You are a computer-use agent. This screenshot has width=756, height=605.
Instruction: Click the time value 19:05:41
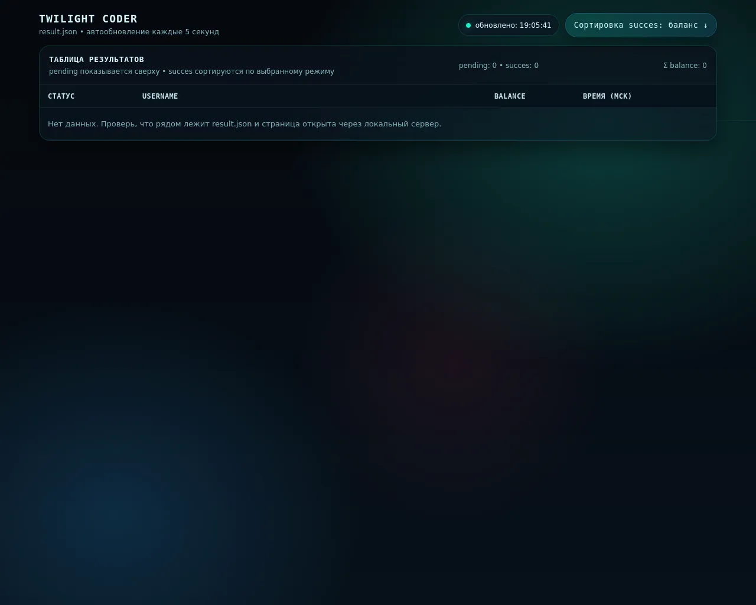tap(535, 25)
